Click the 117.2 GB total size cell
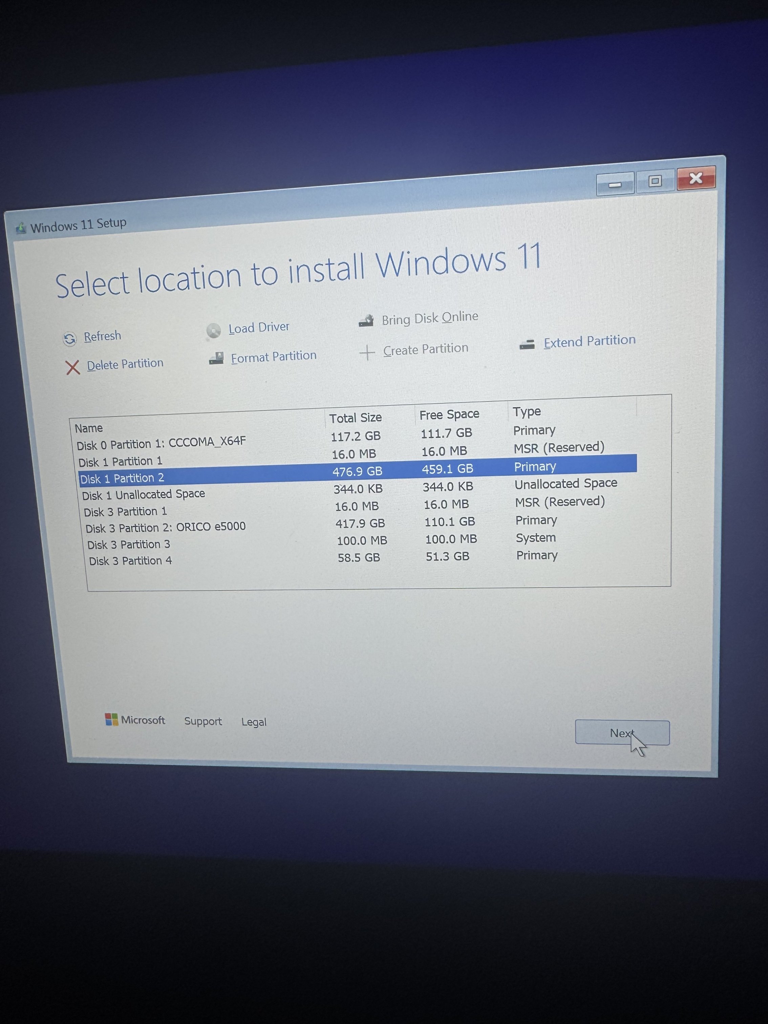Viewport: 768px width, 1024px height. click(x=356, y=436)
